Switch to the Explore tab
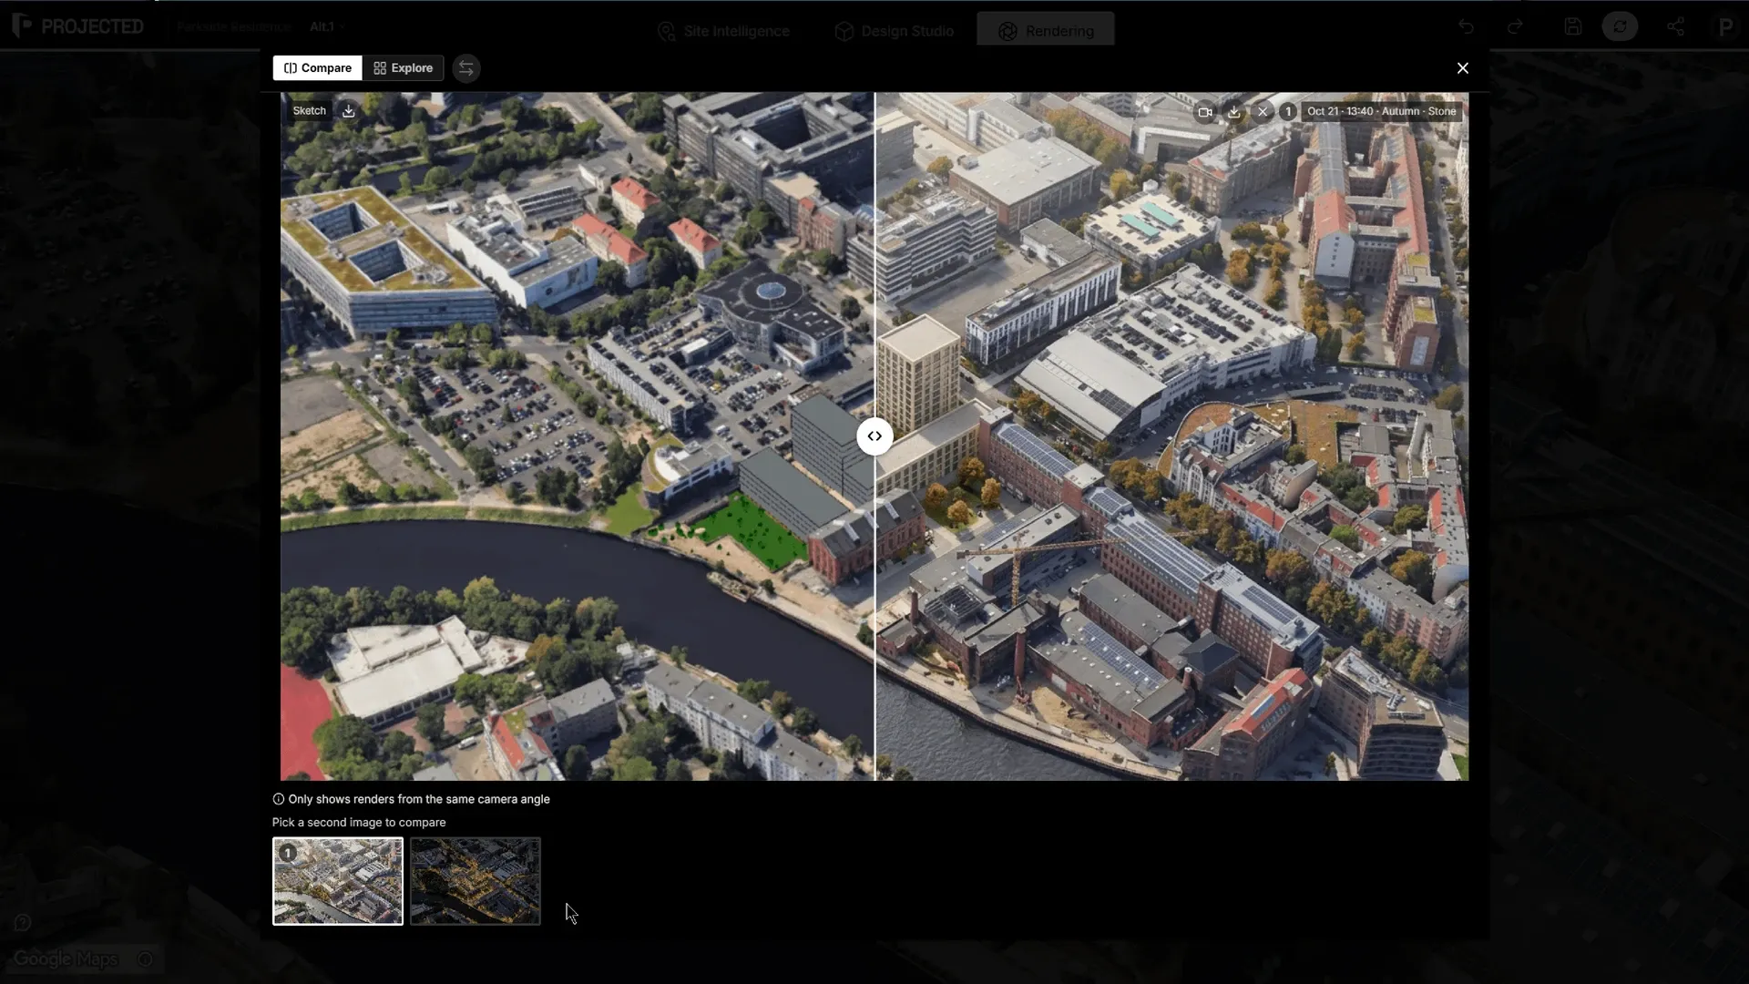 (x=403, y=68)
